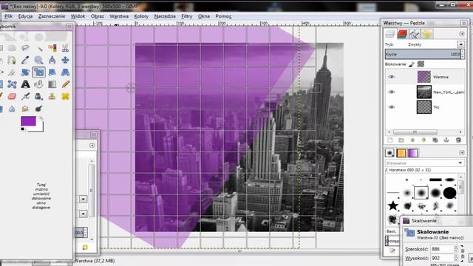Select the Move tool
473x266 pixels.
pyautogui.click(x=65, y=60)
